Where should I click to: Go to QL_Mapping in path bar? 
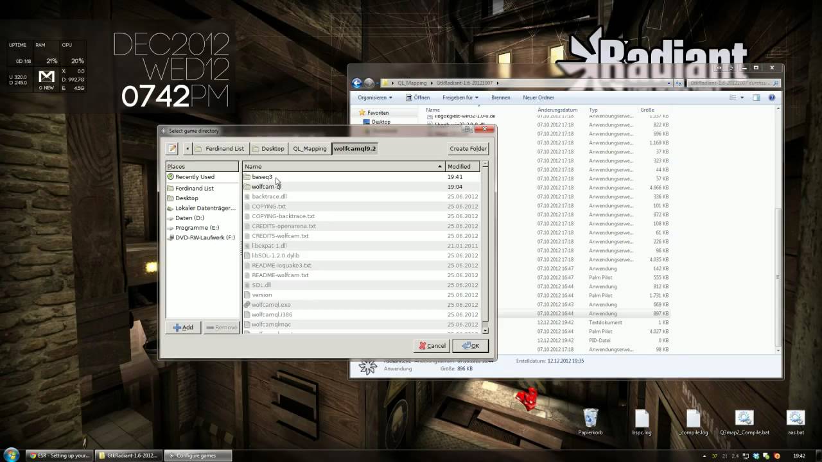(x=310, y=148)
